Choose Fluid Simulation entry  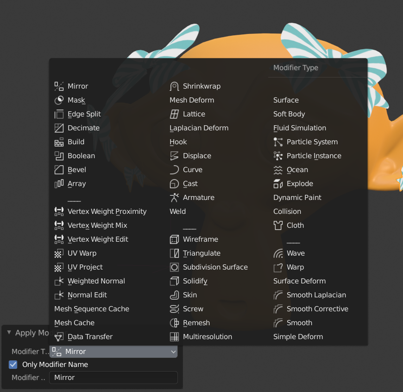pos(300,128)
